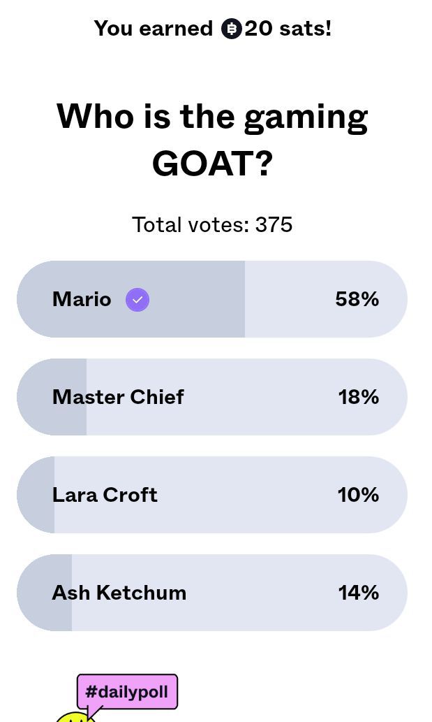Screen dimensions: 432x722
Task: Pick the Ash Ketchum poll option
Action: coord(119,593)
